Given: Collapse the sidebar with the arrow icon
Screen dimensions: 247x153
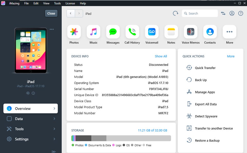Looking at the screenshot, I should coord(54,151).
